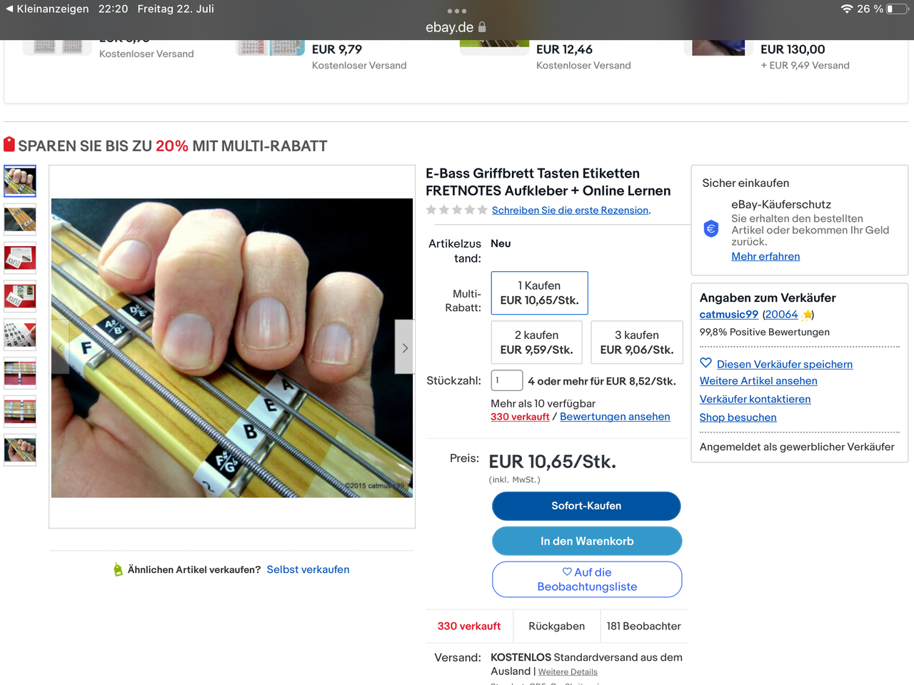Show previous product image with left chevron
Image resolution: width=914 pixels, height=685 pixels.
pos(60,347)
